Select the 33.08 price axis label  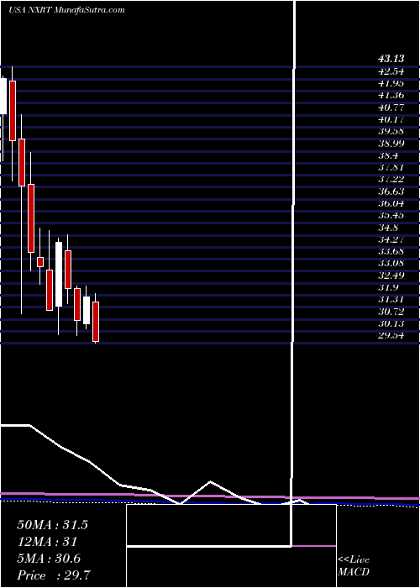click(391, 264)
